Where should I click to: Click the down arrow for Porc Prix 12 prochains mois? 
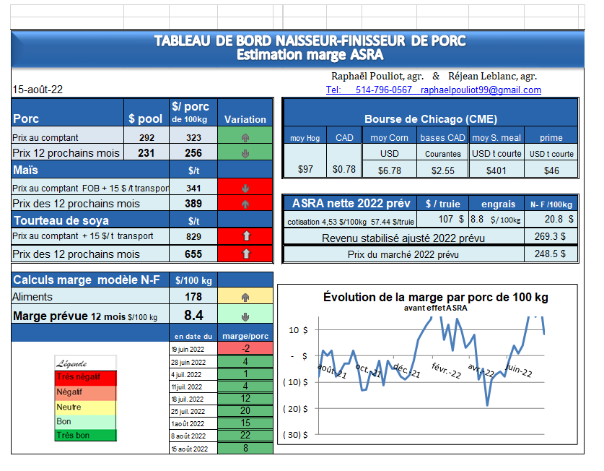(x=245, y=154)
